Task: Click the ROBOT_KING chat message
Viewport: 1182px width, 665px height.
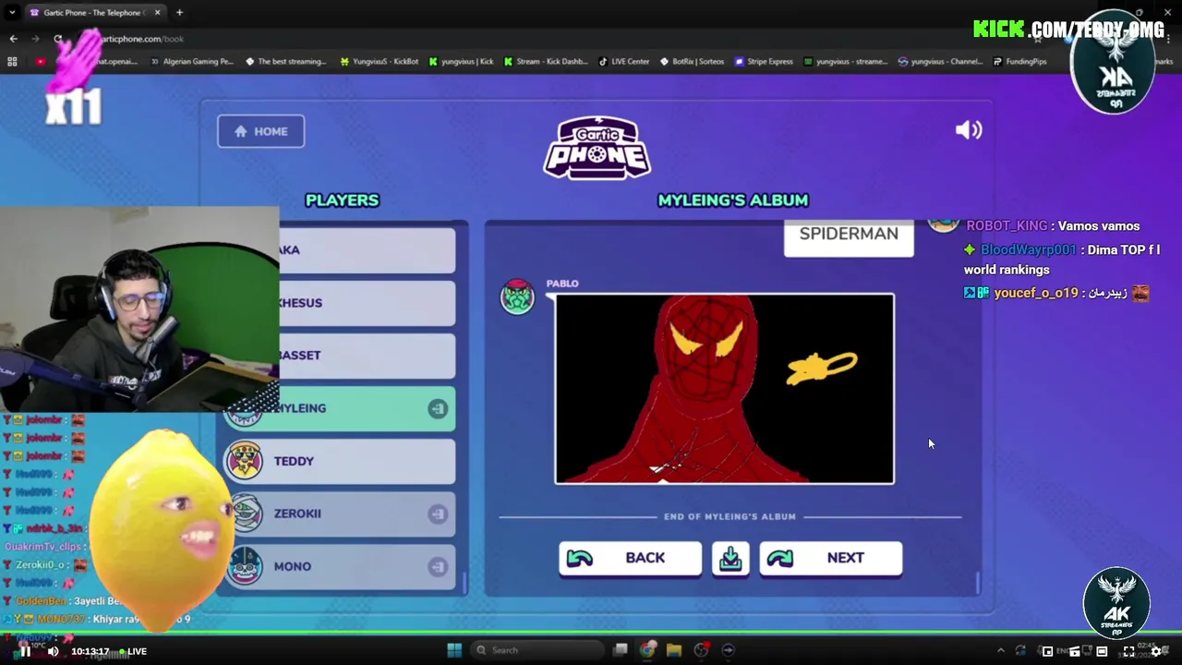Action: 1053,226
